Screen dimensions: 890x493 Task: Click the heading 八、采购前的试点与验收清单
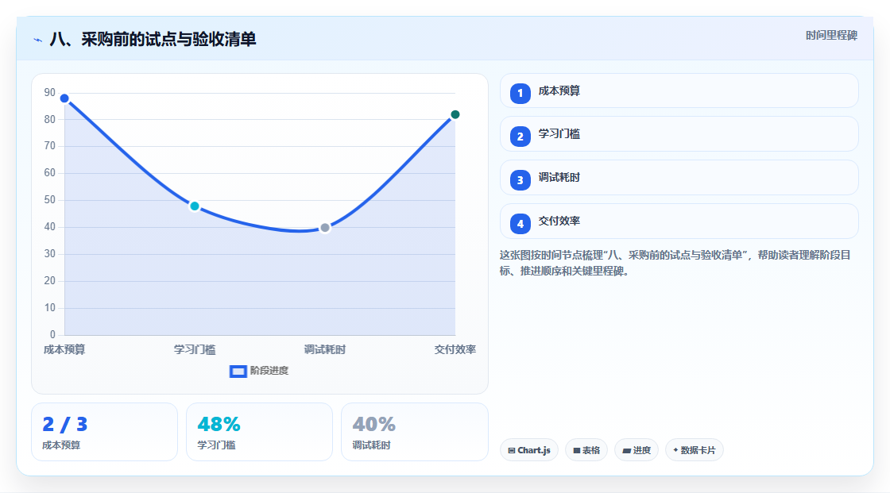coord(153,39)
